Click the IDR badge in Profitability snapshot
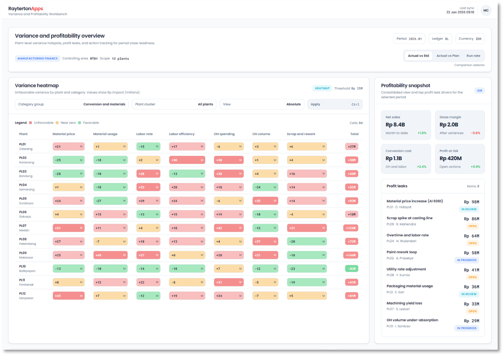504x356 pixels. [x=479, y=91]
